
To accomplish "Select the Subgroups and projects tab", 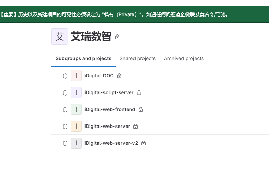I will click(x=83, y=58).
